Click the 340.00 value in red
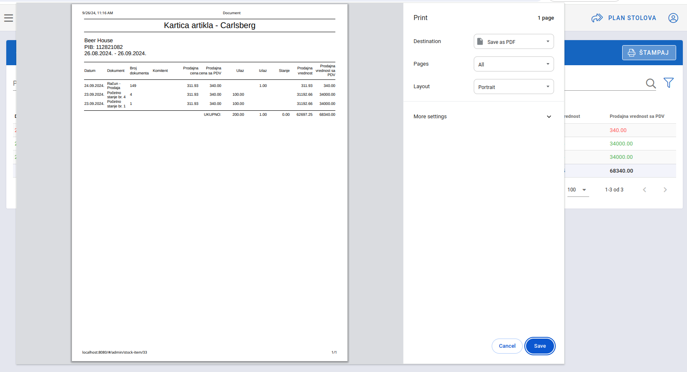Image resolution: width=687 pixels, height=372 pixels. click(x=618, y=130)
